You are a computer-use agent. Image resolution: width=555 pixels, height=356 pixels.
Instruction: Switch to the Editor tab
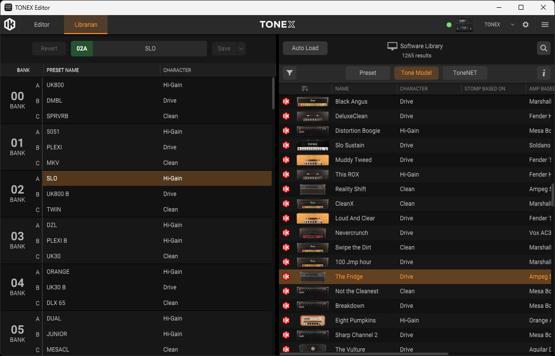point(42,24)
